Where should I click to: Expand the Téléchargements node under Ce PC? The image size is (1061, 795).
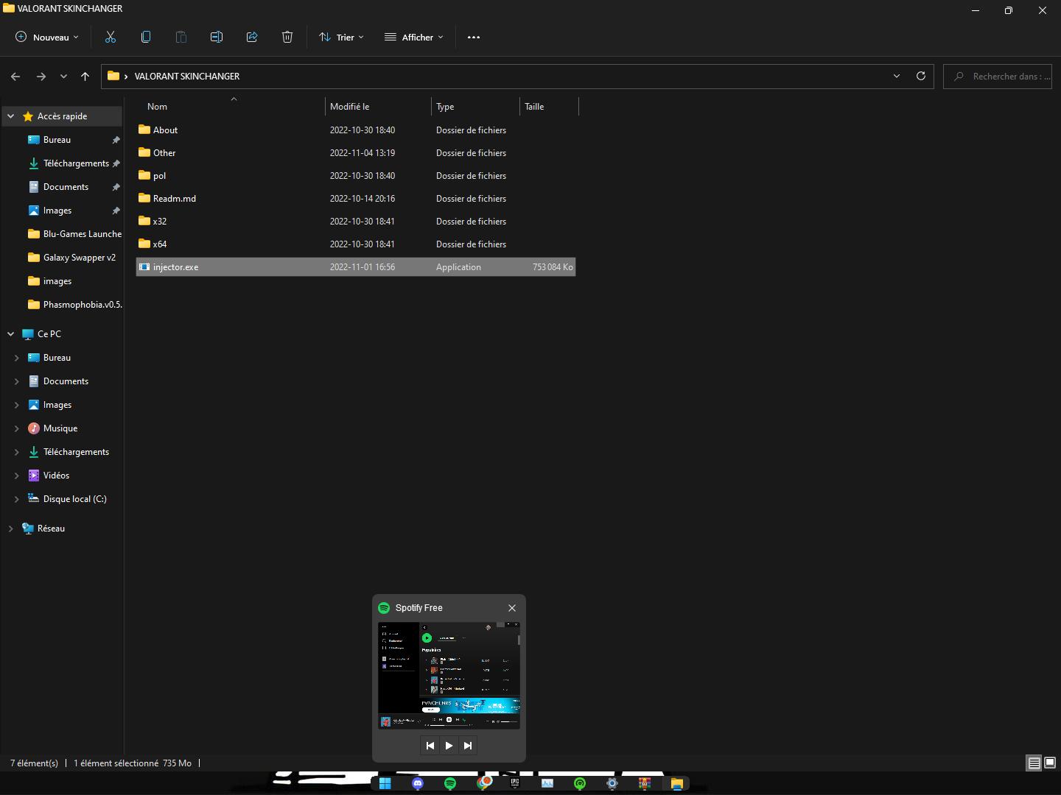[16, 452]
